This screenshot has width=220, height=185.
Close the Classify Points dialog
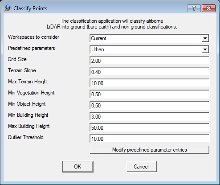tap(208, 8)
